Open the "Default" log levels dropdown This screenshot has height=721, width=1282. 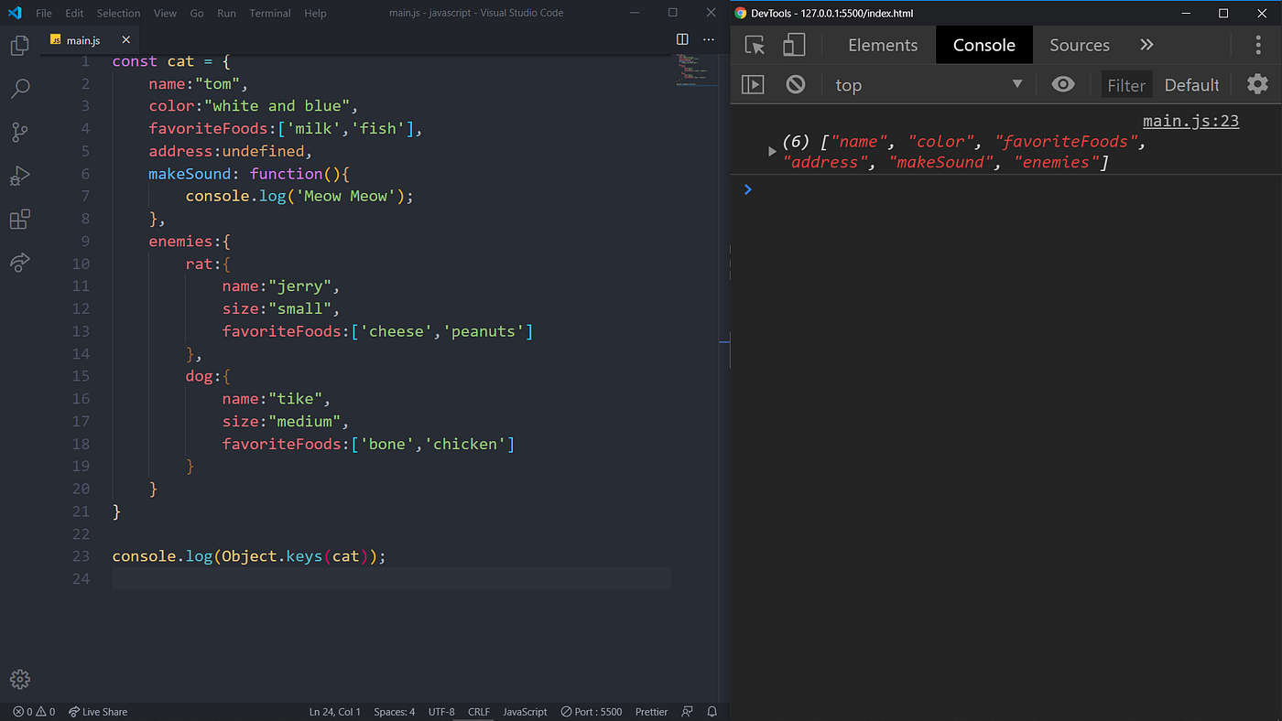click(1191, 84)
